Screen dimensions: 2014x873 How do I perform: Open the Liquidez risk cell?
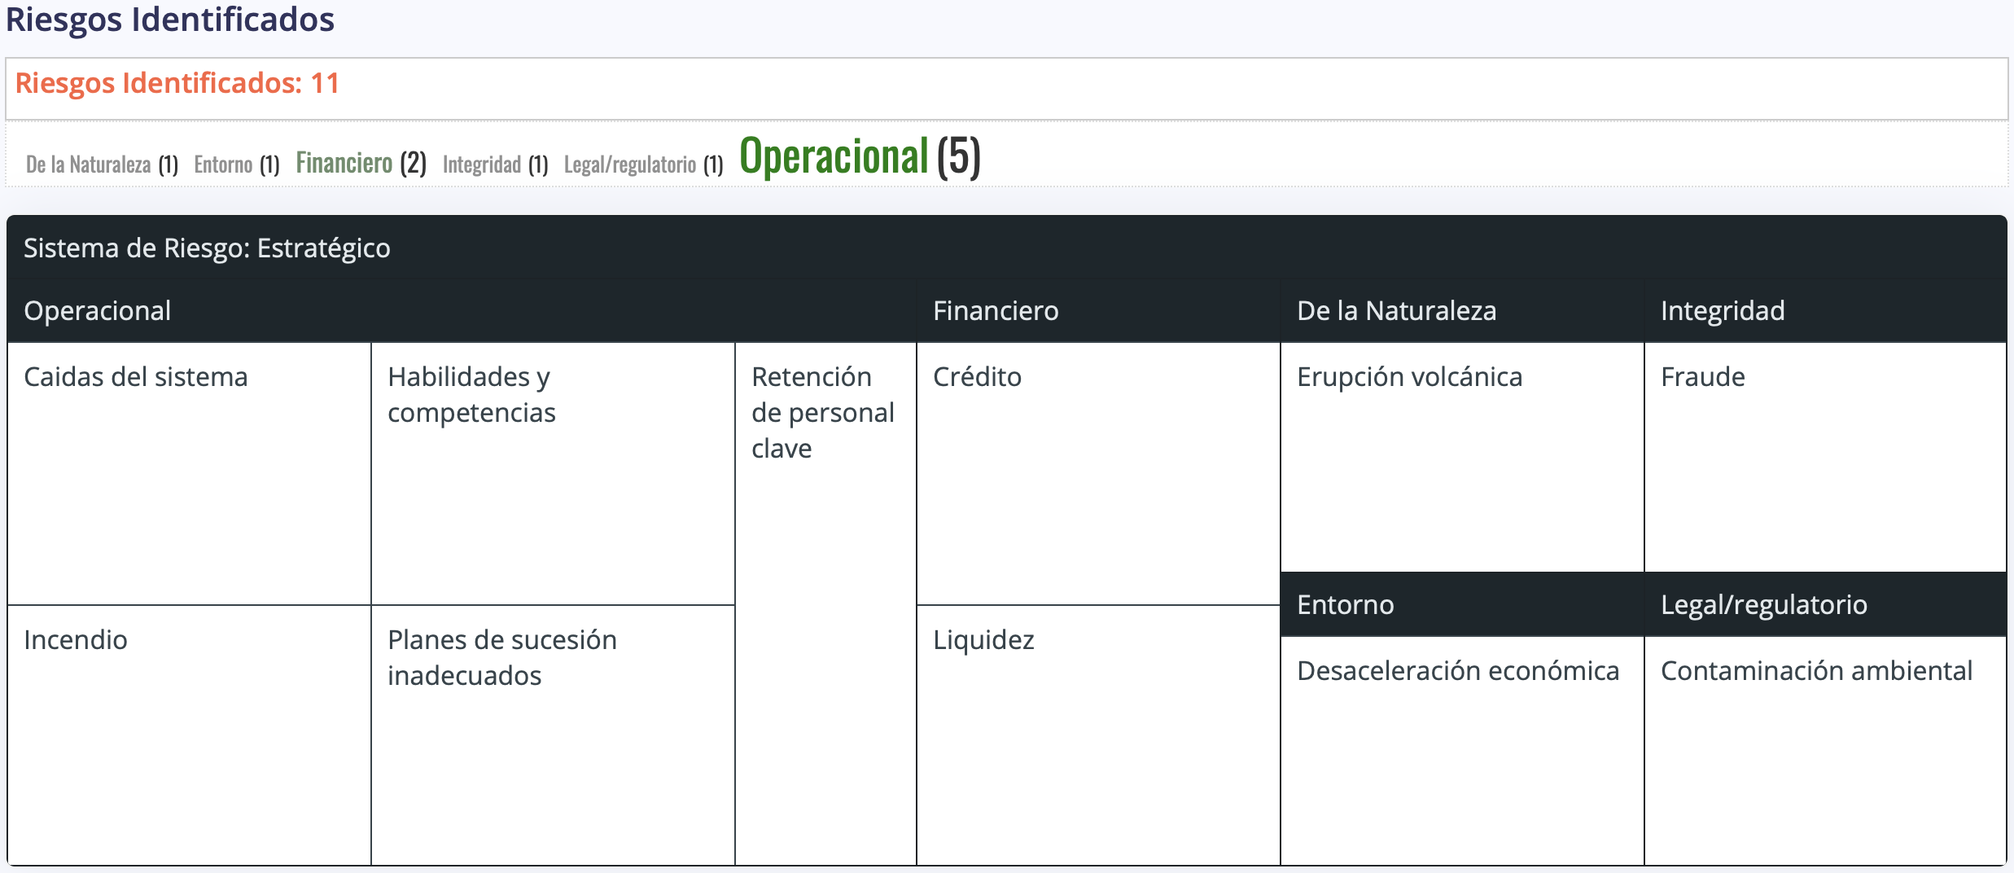pyautogui.click(x=1098, y=735)
